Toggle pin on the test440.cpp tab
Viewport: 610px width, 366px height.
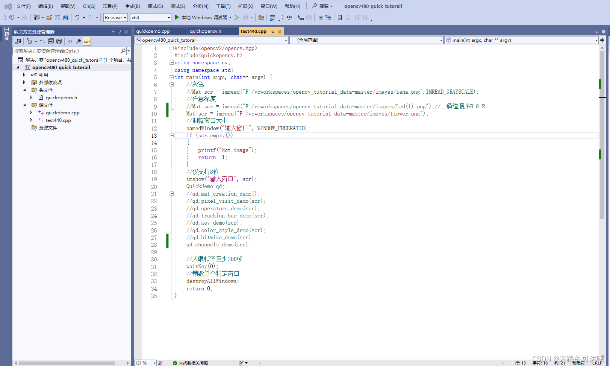click(272, 32)
